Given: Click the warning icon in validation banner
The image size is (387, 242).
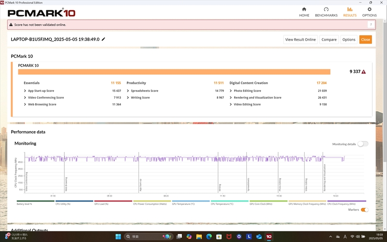Looking at the screenshot, I should coord(11,25).
